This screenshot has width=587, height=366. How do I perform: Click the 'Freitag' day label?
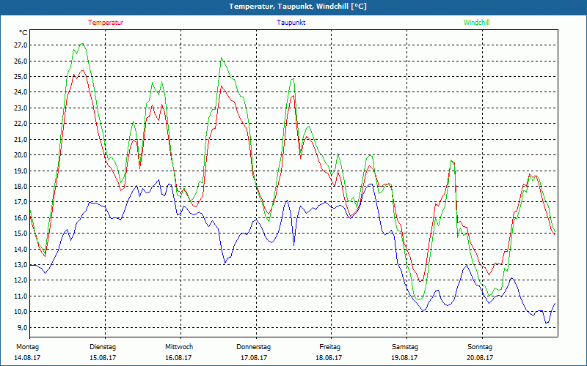click(329, 347)
